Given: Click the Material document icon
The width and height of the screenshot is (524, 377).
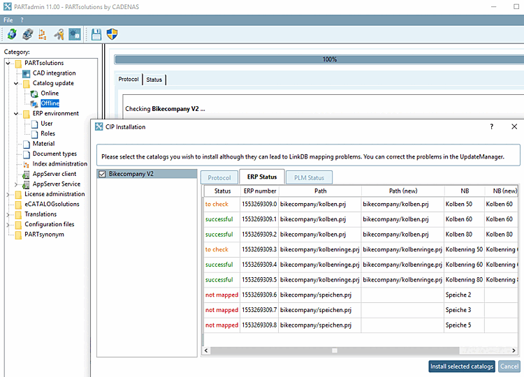Looking at the screenshot, I should coord(27,145).
